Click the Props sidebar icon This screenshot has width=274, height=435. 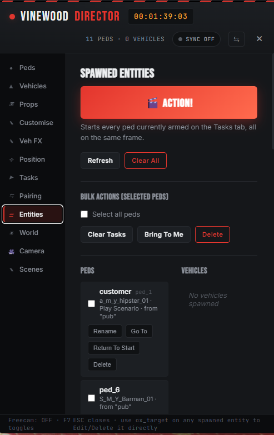click(x=12, y=104)
